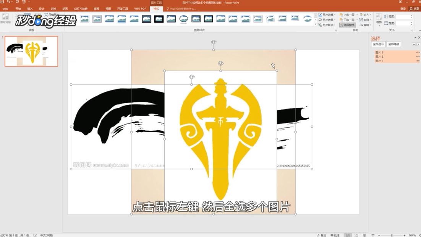Screen dimensions: 421x237
Task: Click the 104% zoom level
Action: [x=412, y=235]
